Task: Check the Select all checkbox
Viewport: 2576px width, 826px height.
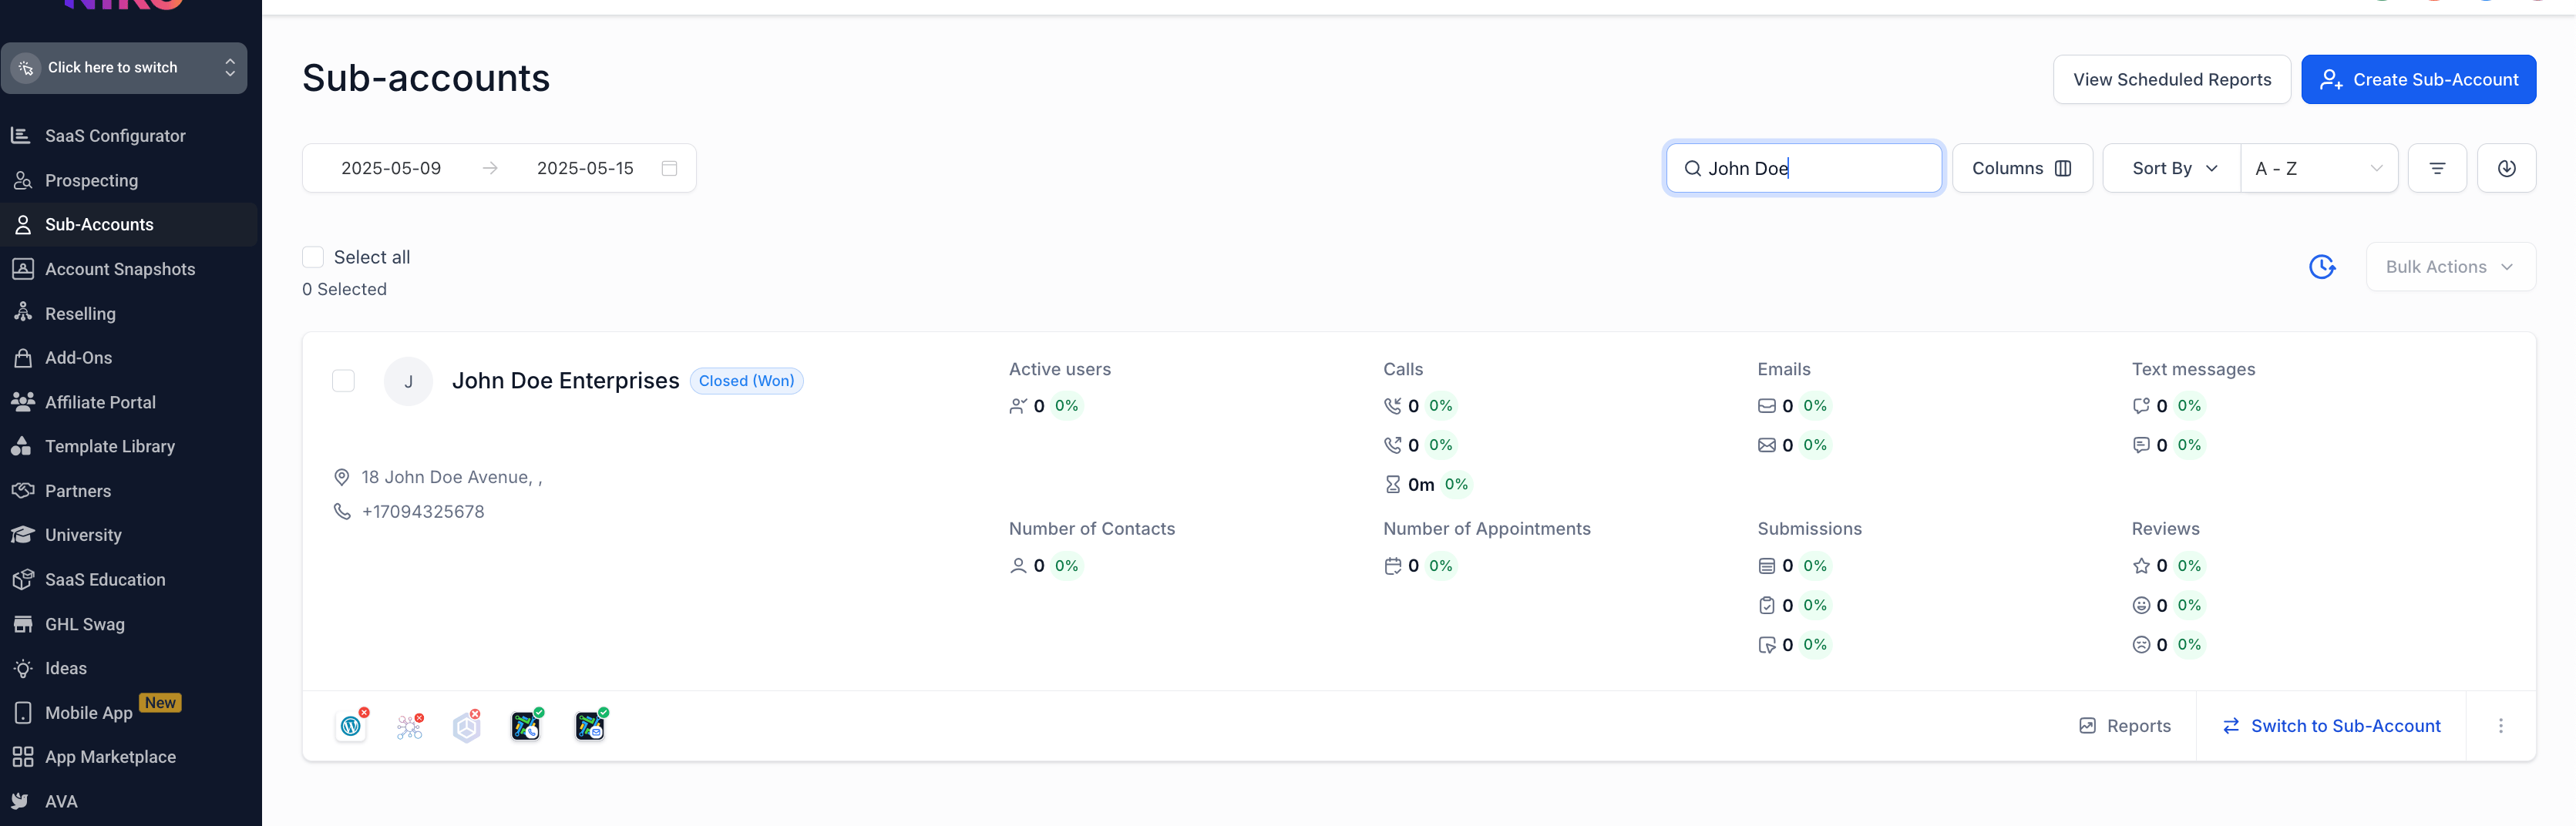Action: 313,257
